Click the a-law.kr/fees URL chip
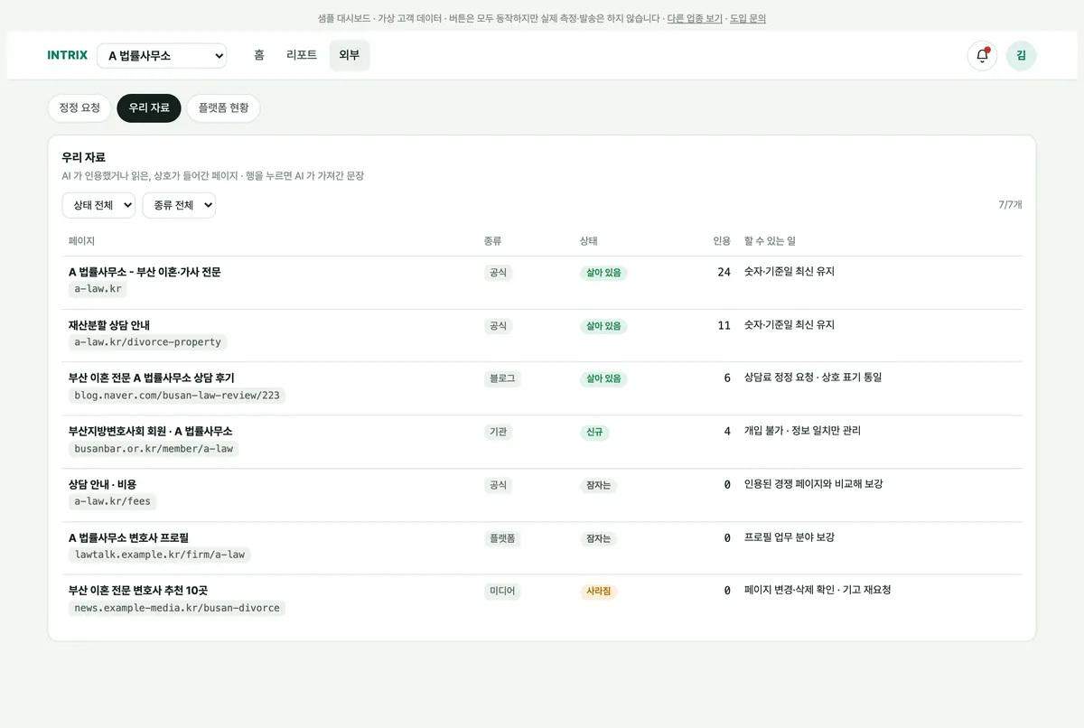The height and width of the screenshot is (728, 1084). 113,501
